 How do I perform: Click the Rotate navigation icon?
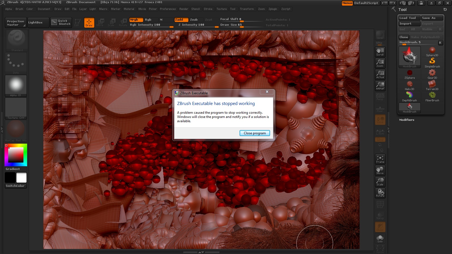tap(380, 193)
